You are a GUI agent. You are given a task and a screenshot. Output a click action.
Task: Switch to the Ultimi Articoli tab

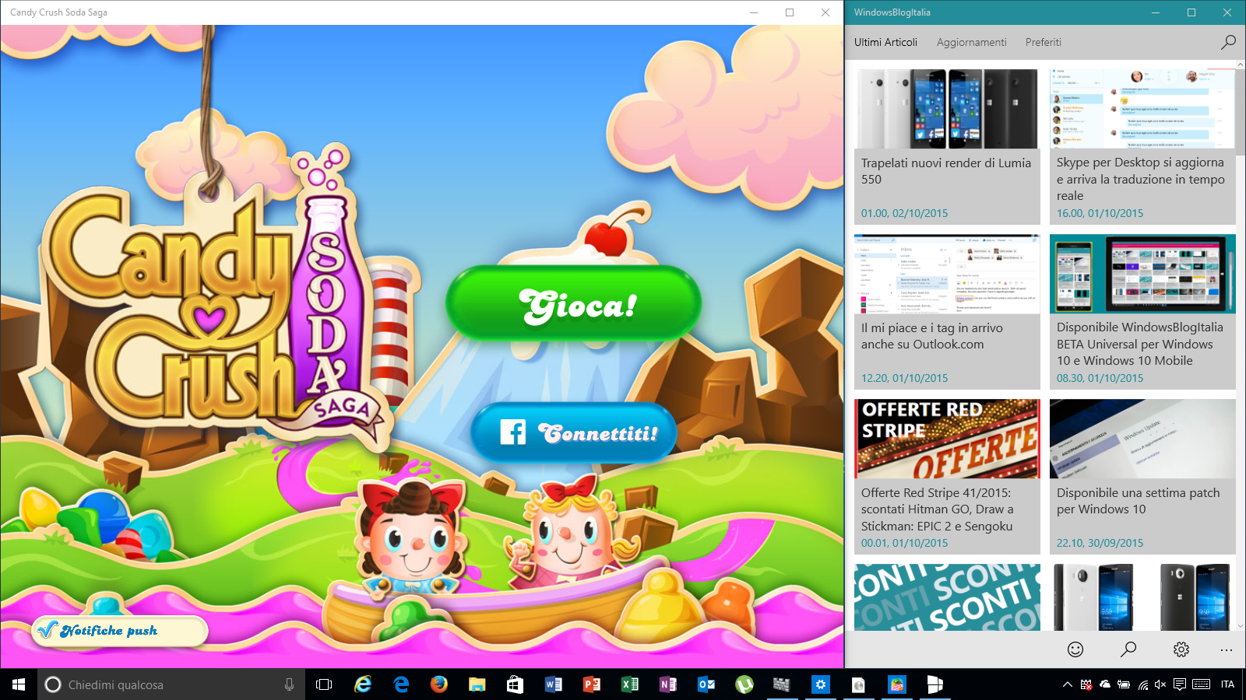pyautogui.click(x=885, y=42)
